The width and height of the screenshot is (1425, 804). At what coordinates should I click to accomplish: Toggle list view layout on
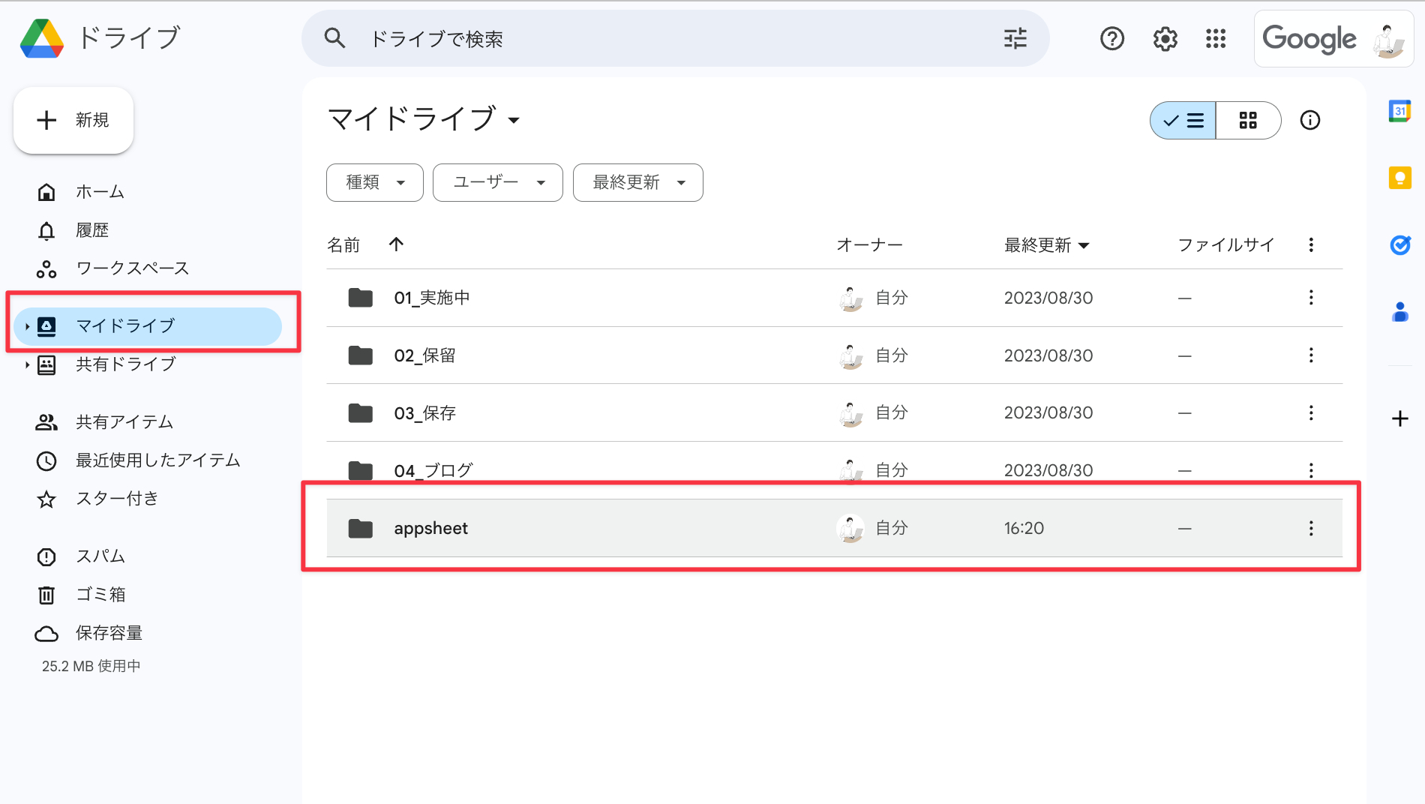[x=1183, y=120]
